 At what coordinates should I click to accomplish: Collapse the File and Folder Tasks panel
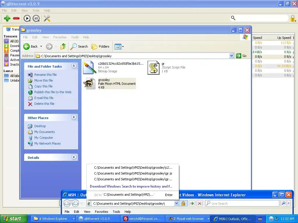click(x=74, y=66)
